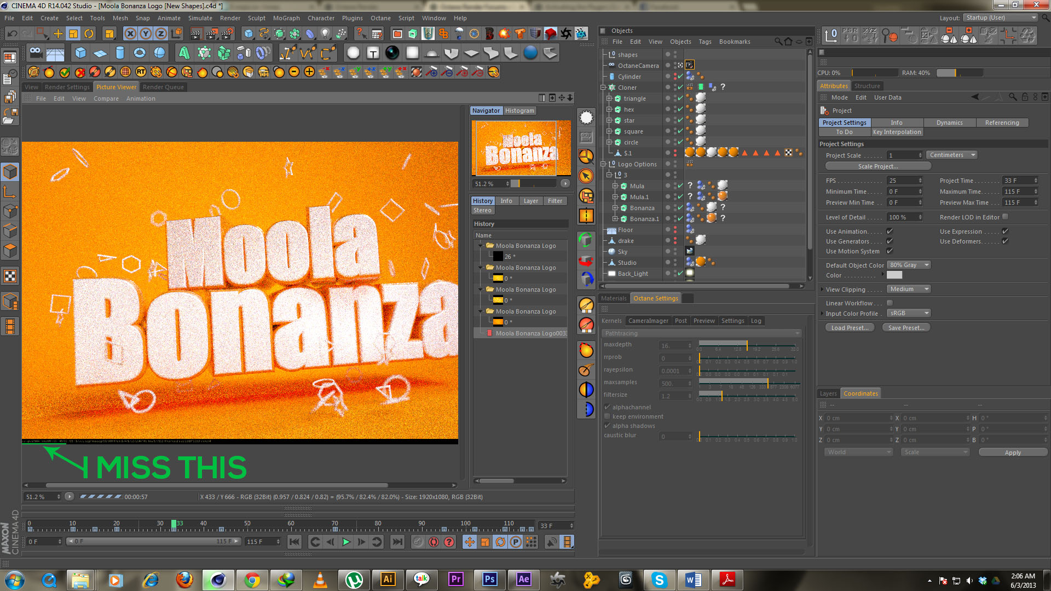Click the Scale Project... button
Screen dimensions: 1051x591
pos(877,166)
